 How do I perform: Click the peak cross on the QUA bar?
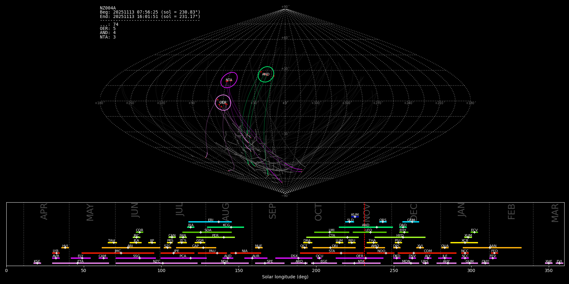click(444, 248)
